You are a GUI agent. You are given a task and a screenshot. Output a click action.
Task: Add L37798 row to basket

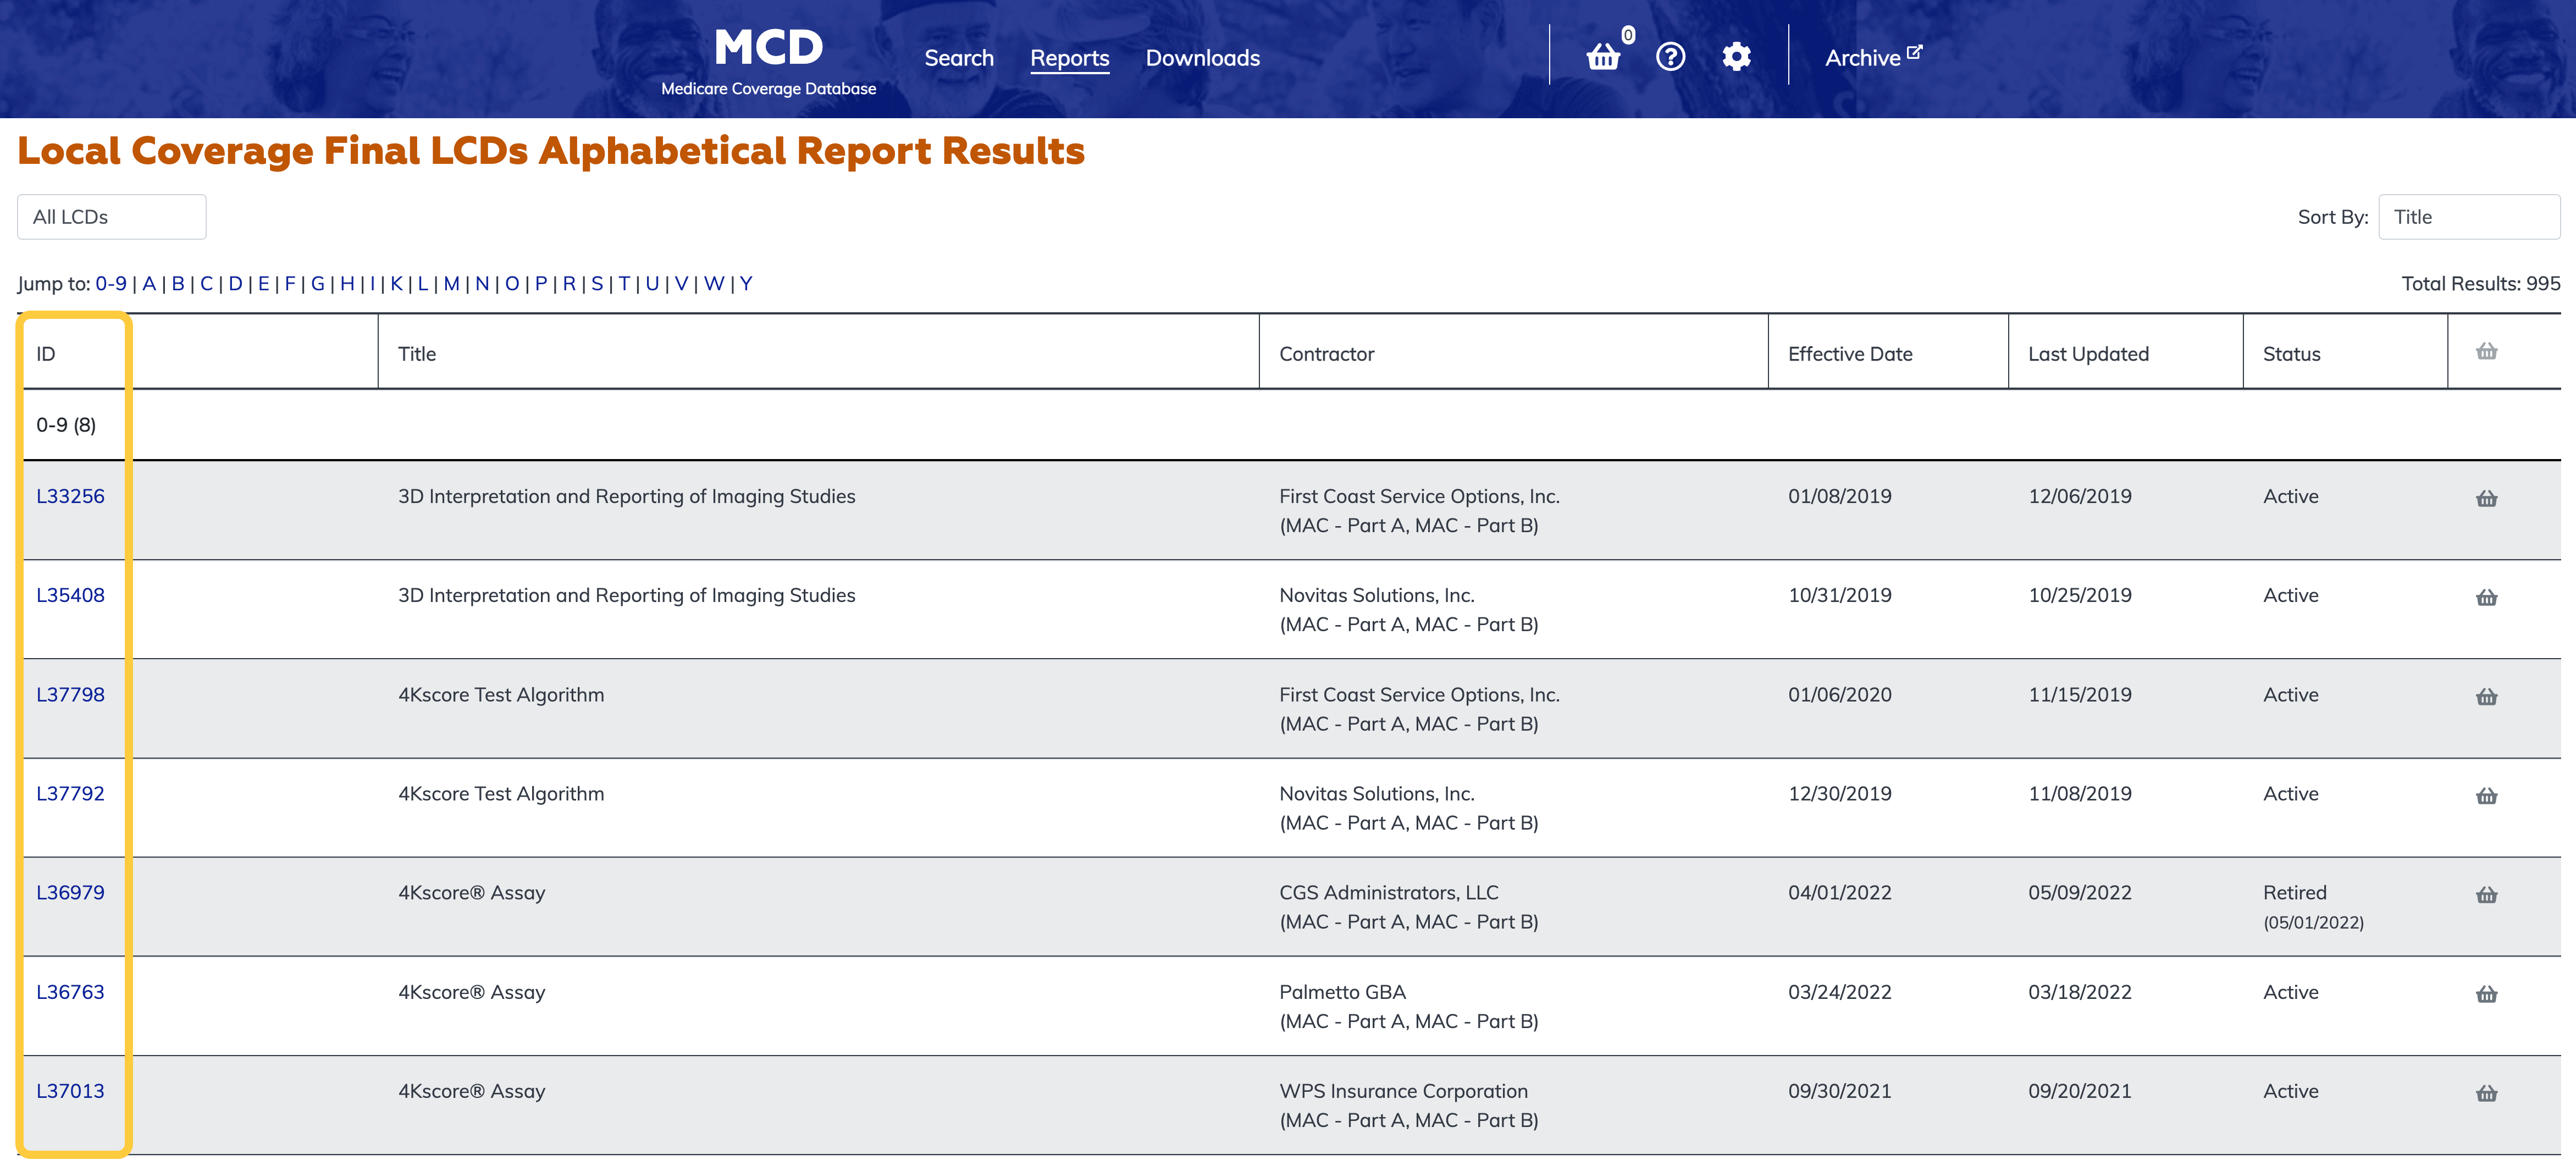pyautogui.click(x=2486, y=696)
